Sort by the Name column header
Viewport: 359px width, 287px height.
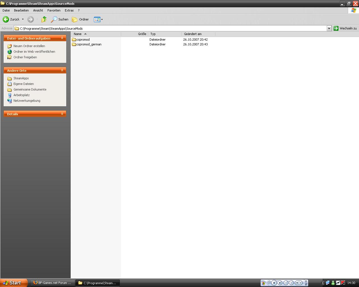(96, 34)
